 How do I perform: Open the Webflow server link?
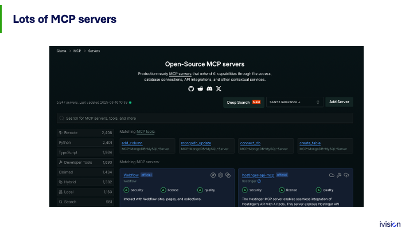tap(131, 175)
